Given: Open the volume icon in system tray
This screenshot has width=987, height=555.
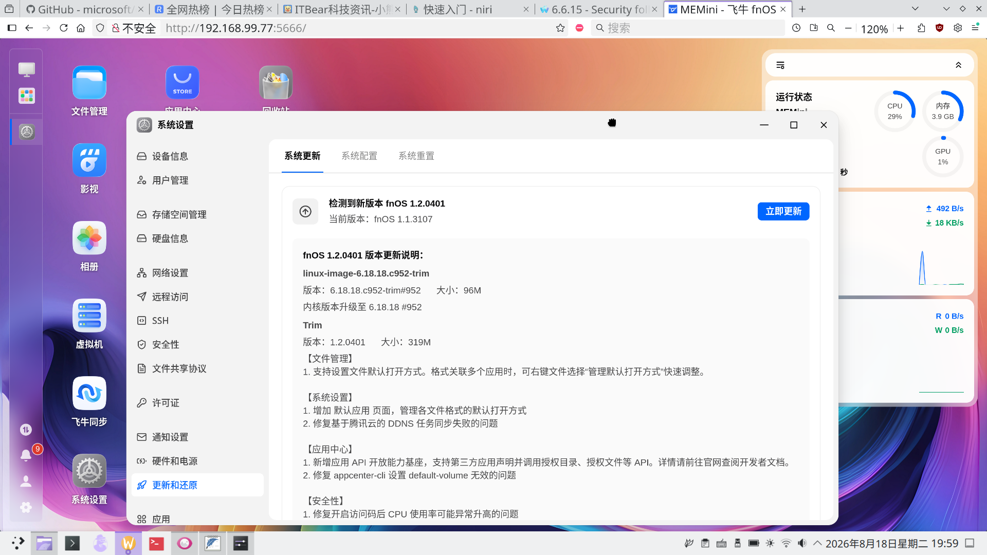Looking at the screenshot, I should (x=802, y=543).
